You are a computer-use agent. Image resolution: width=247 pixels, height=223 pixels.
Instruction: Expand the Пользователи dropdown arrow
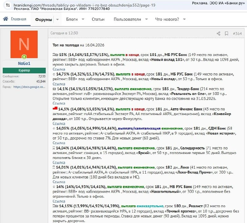146,19
